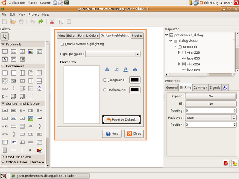Viewport: 239px width, 179px height.
Task: Select label853 in the Inspector tree
Action: pos(193,58)
